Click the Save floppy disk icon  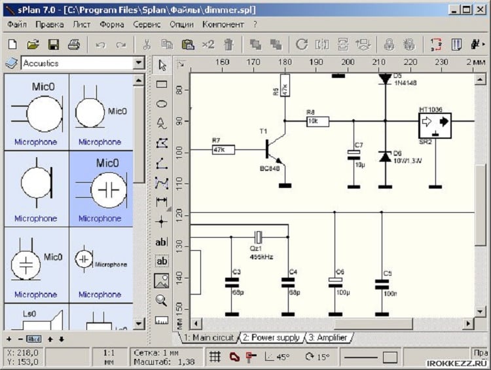coord(54,45)
